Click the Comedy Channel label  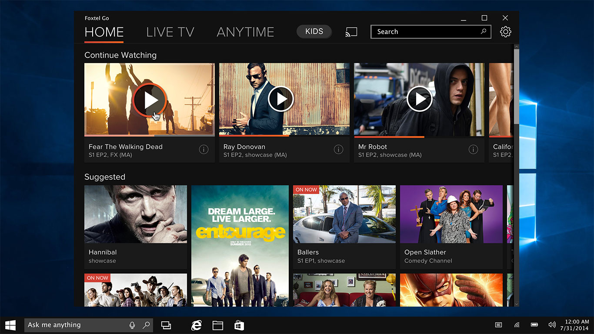pos(428,261)
